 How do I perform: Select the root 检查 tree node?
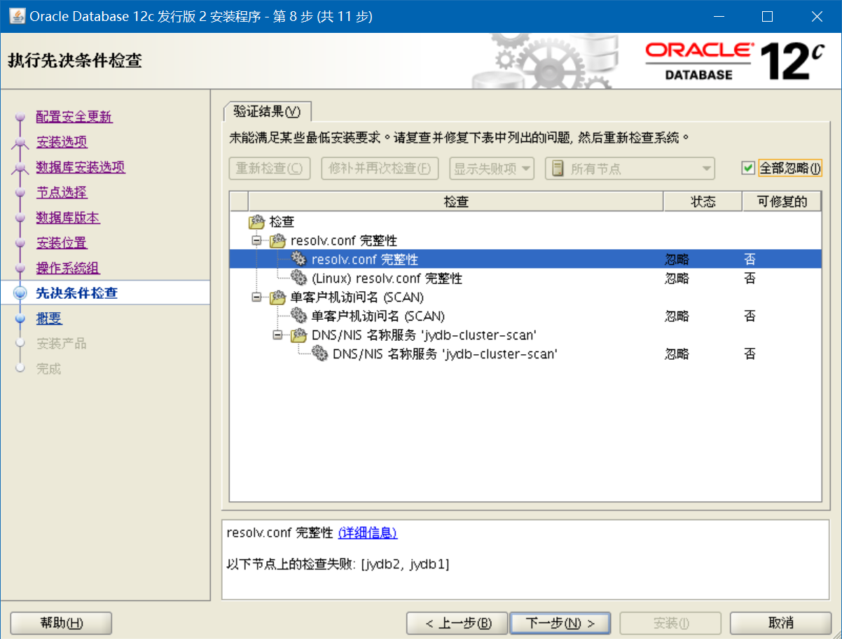click(x=282, y=222)
